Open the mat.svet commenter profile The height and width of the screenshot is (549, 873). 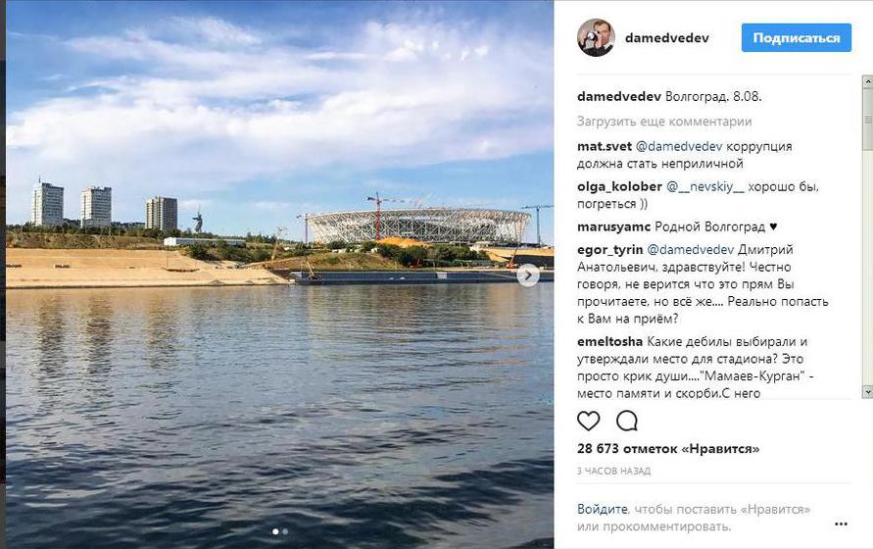(605, 146)
